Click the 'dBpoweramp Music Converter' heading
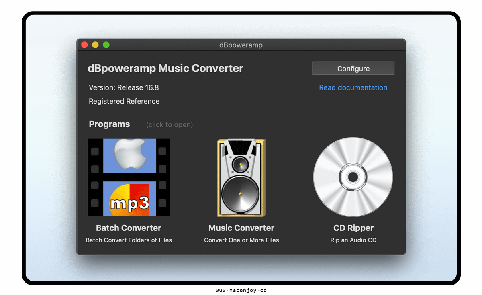Screen dimensions: 482x295 click(x=165, y=68)
